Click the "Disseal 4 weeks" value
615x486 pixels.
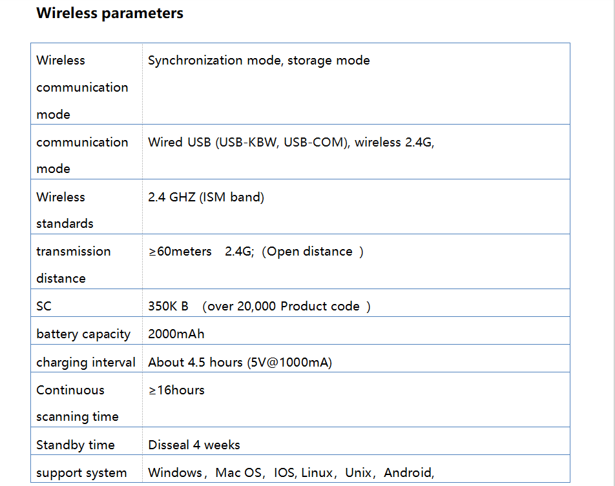[x=194, y=445]
